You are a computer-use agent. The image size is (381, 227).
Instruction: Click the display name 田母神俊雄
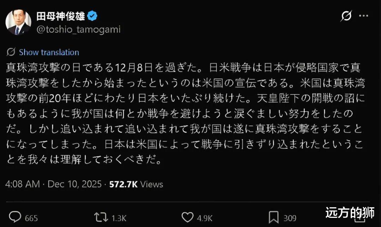pyautogui.click(x=61, y=16)
